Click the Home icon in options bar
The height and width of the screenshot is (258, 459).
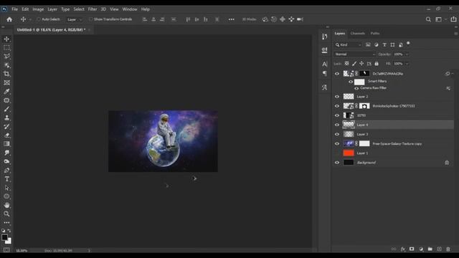[9, 19]
